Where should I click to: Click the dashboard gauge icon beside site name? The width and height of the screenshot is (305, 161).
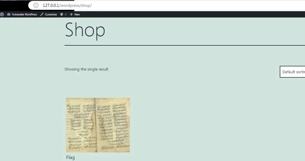[x=9, y=14]
